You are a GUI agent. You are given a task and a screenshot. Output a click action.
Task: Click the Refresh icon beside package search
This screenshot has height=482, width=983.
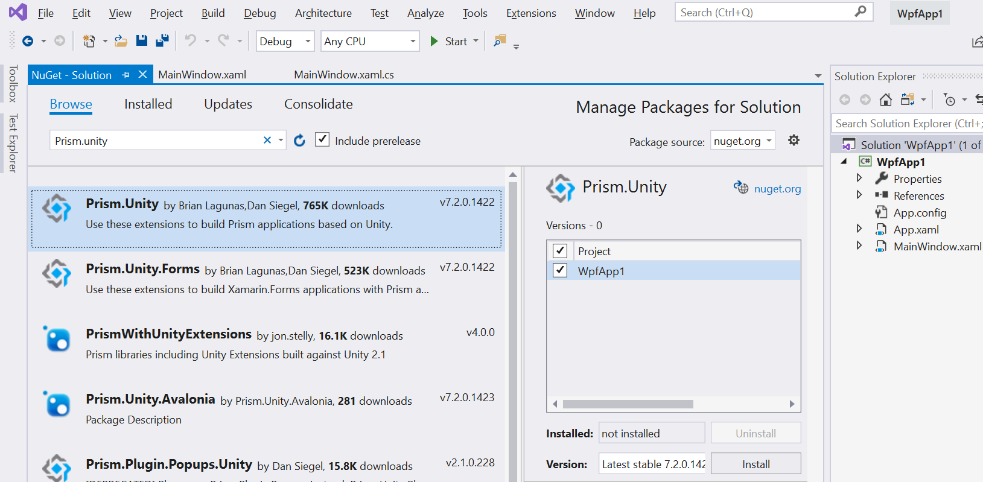click(299, 141)
